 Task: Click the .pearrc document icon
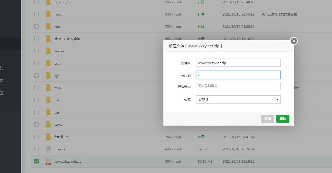[x=48, y=149]
